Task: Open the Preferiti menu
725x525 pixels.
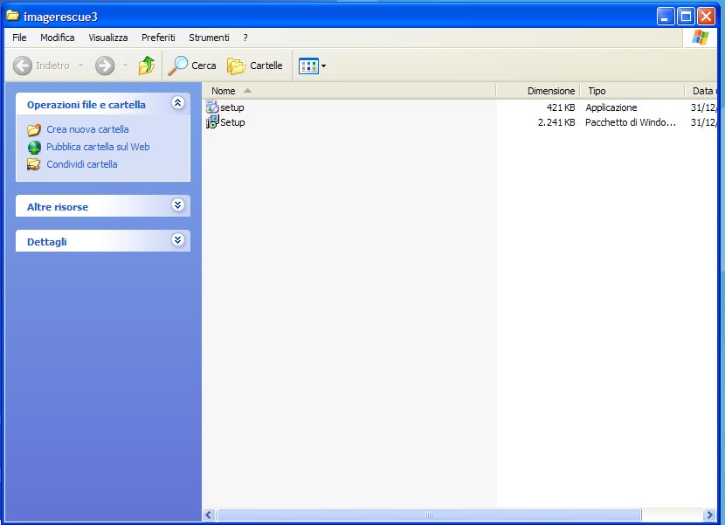Action: [x=159, y=38]
